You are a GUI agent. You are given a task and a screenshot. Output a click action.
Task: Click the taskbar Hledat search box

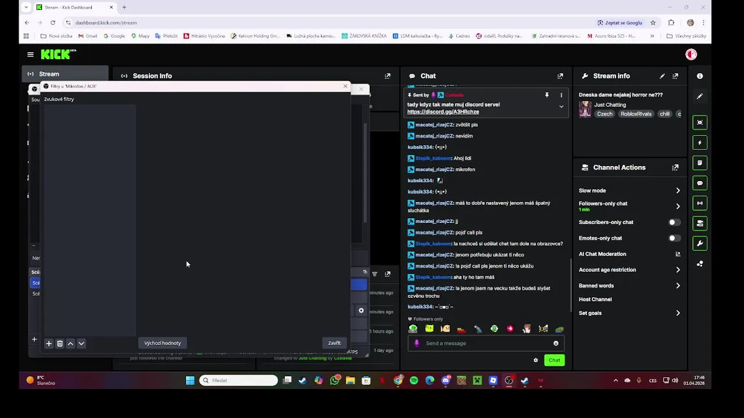coord(238,381)
